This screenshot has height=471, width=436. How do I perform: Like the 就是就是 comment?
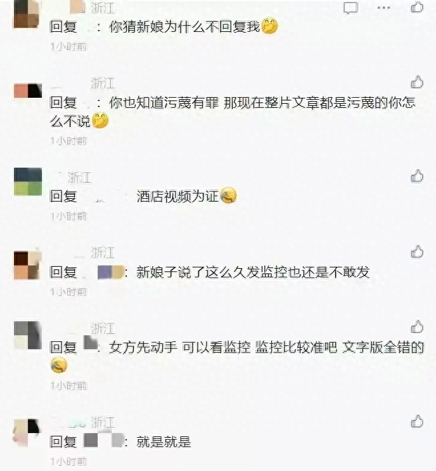tap(417, 421)
